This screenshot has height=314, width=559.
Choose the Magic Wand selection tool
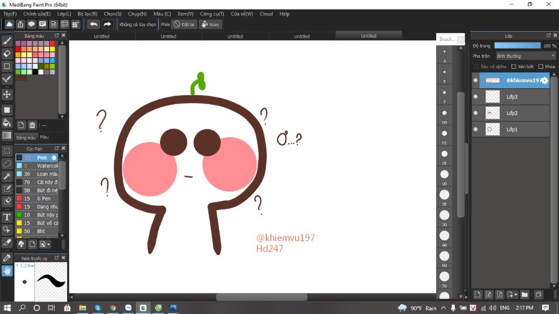tap(7, 176)
